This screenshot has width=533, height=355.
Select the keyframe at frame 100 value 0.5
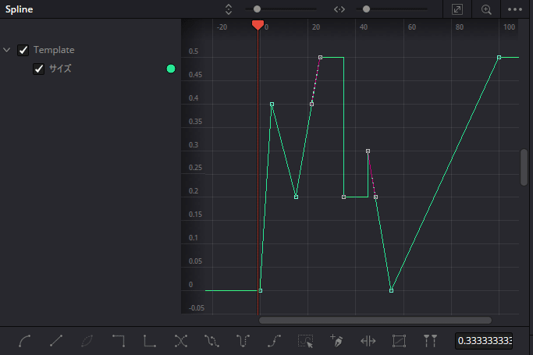coord(499,58)
